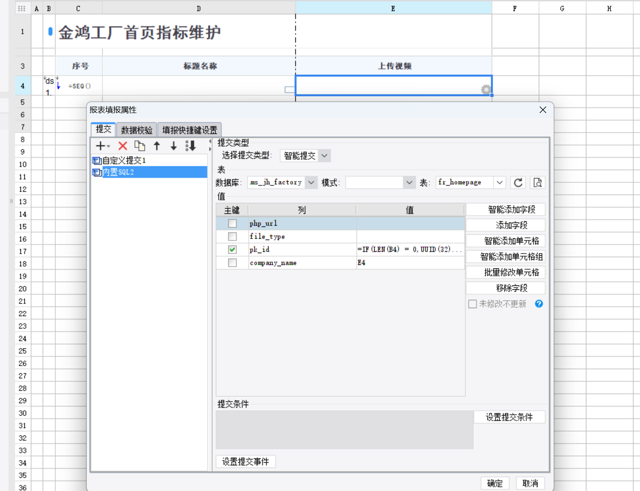Click the 智能添加单元格 button
The height and width of the screenshot is (491, 640).
coord(506,241)
